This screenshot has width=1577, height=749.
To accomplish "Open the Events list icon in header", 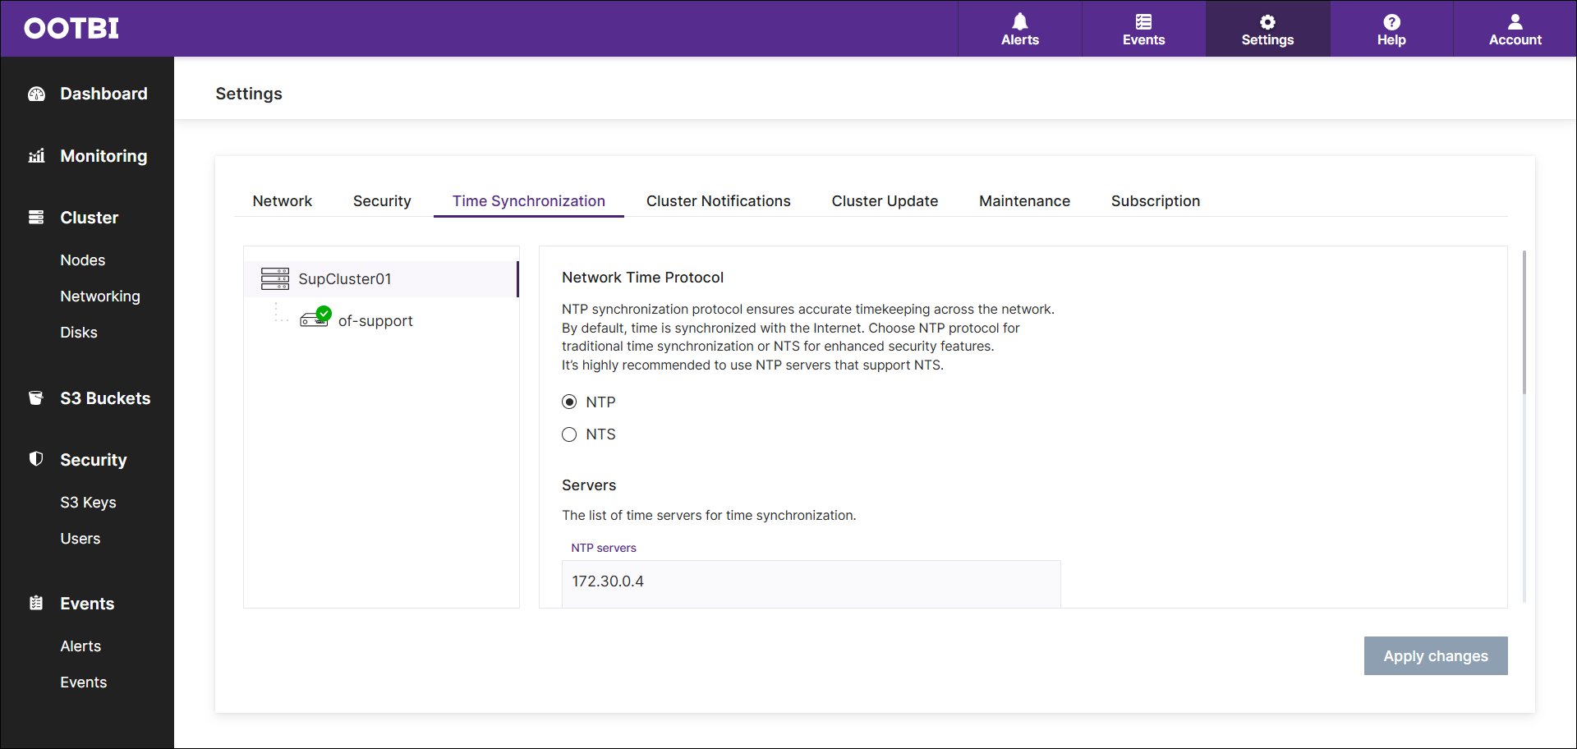I will click(1143, 21).
